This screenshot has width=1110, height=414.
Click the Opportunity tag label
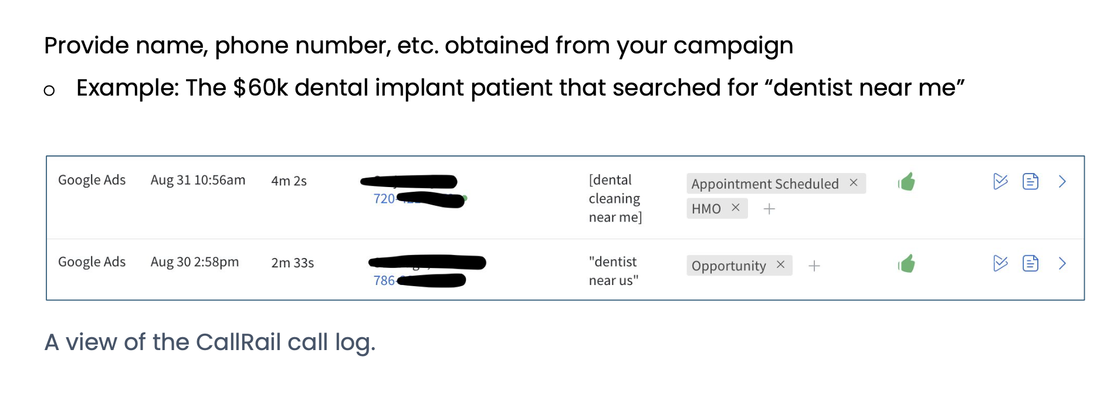728,266
